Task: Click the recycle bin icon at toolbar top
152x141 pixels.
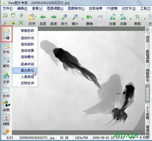Action: click(x=21, y=15)
